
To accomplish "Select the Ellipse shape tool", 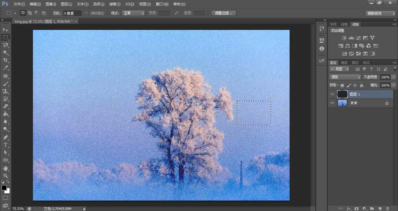I will pos(5,160).
